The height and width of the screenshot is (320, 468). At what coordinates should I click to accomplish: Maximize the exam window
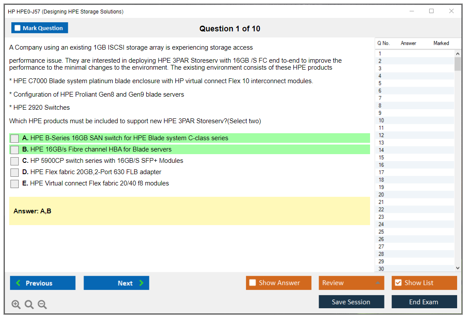(x=431, y=11)
